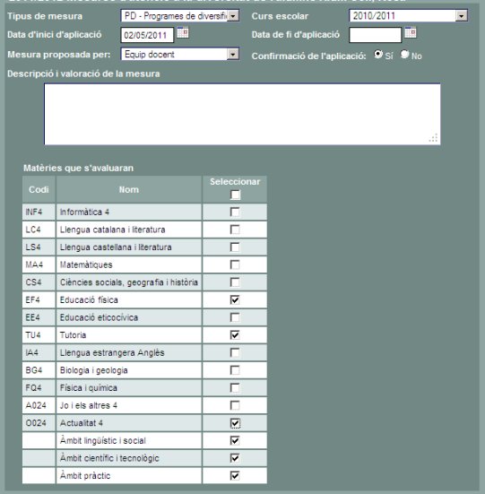This screenshot has width=485, height=494.
Task: Open calendar picker for Data de fi d'aplicació
Action: (411, 33)
